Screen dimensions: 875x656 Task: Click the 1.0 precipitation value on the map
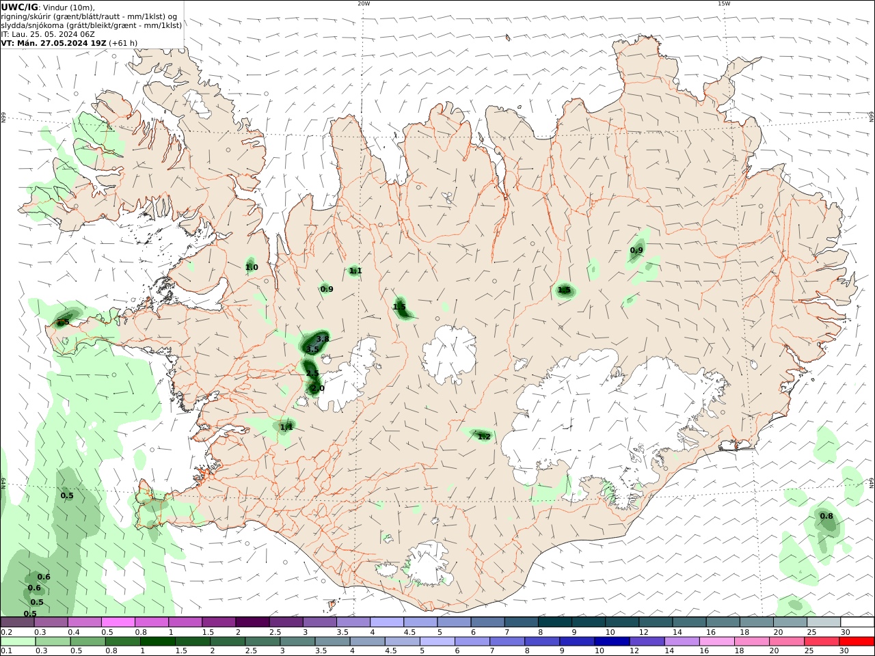252,268
